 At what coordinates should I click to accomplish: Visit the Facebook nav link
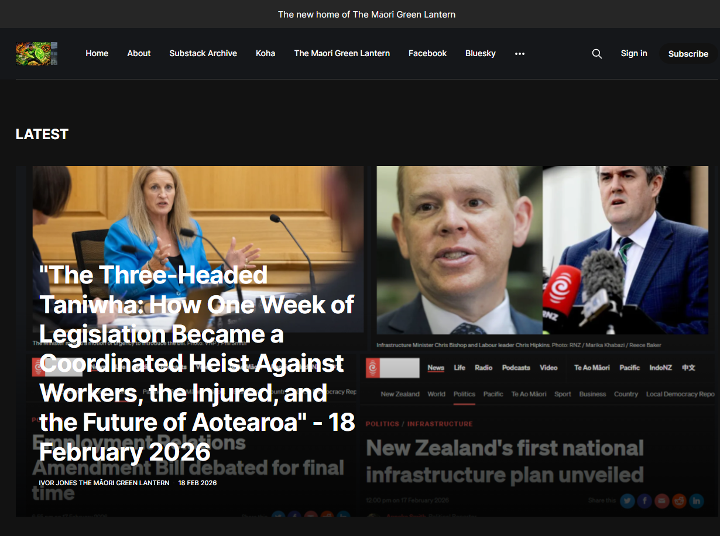[x=427, y=53]
